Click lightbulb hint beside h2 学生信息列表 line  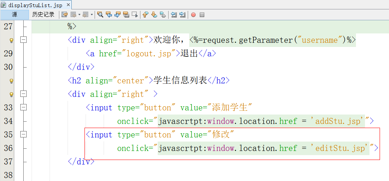tap(11, 81)
